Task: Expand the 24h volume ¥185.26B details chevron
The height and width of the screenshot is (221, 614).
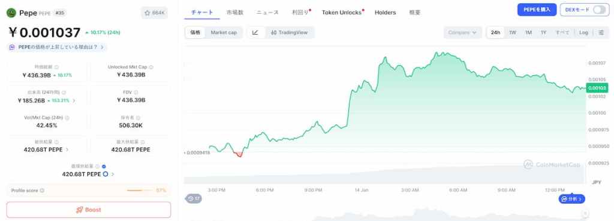Action: point(74,100)
